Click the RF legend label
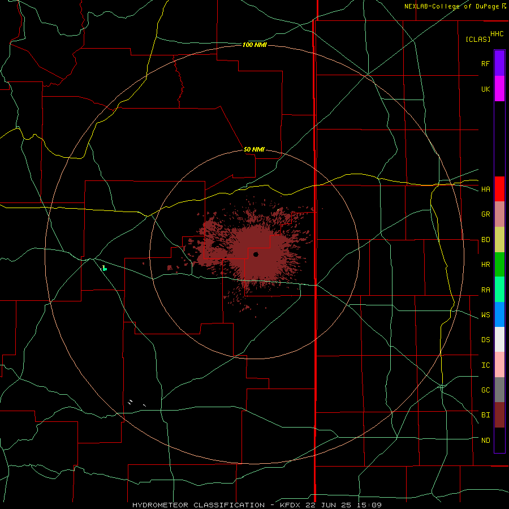The width and height of the screenshot is (509, 509). (x=485, y=63)
